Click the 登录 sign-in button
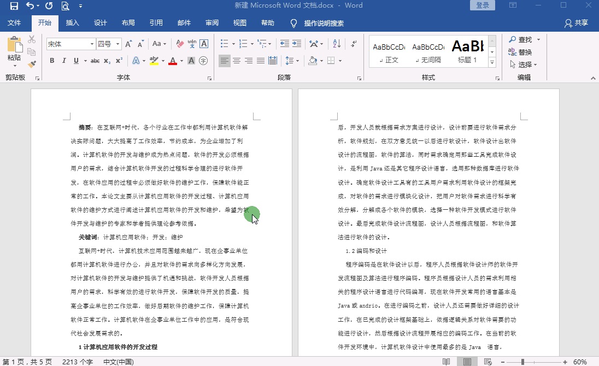Screen dimensions: 599x366 [483, 5]
